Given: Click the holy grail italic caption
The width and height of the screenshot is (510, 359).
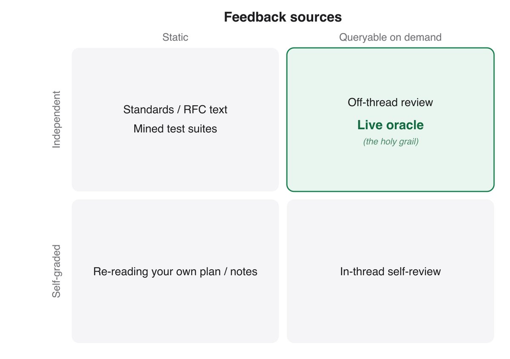Looking at the screenshot, I should [390, 142].
